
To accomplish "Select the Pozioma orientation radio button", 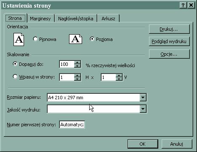I will coord(92,39).
